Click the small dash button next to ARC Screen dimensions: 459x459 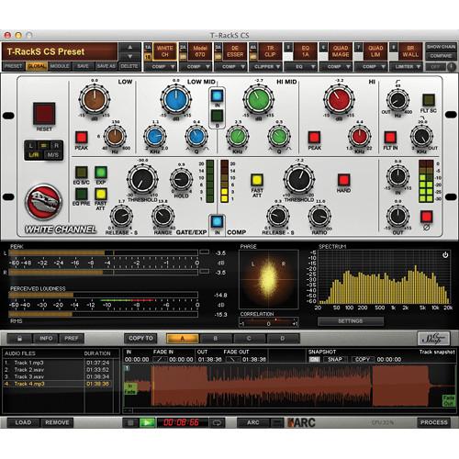277,422
